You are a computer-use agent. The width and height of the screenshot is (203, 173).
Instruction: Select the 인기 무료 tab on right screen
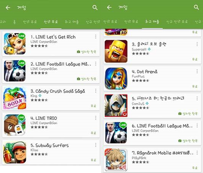131,22
